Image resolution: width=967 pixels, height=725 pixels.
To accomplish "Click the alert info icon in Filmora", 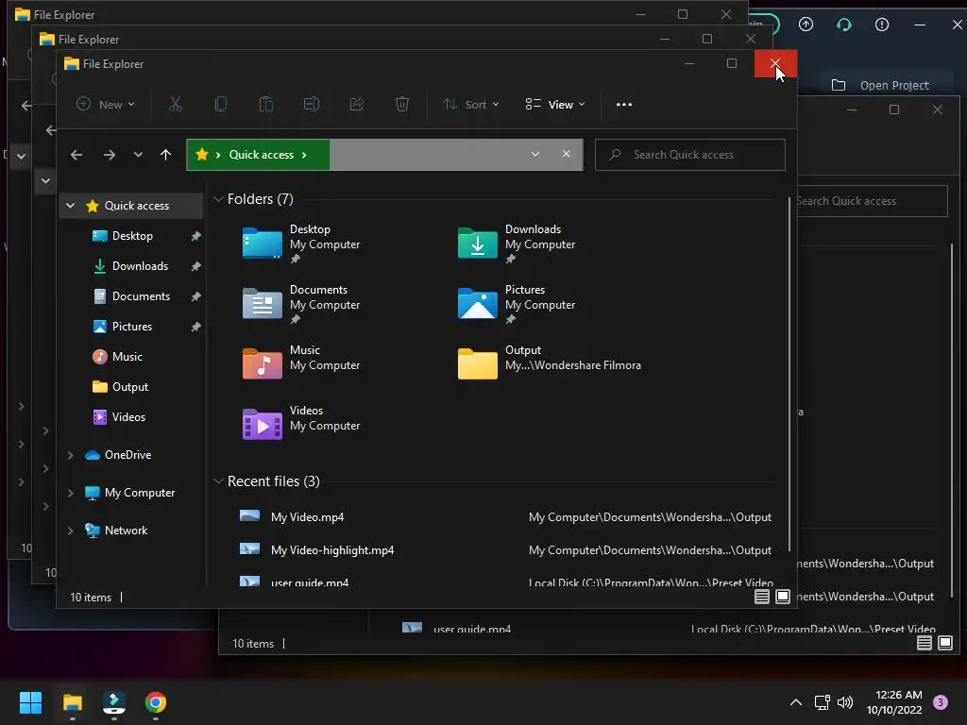I will (x=882, y=24).
